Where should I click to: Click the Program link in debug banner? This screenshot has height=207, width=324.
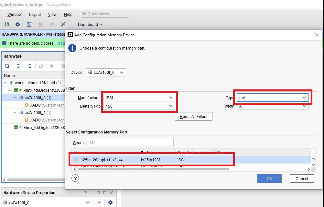click(60, 43)
